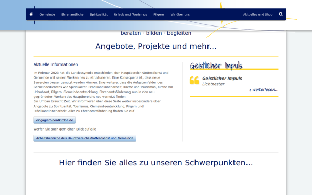Open the Gemeinde menu

pyautogui.click(x=47, y=15)
